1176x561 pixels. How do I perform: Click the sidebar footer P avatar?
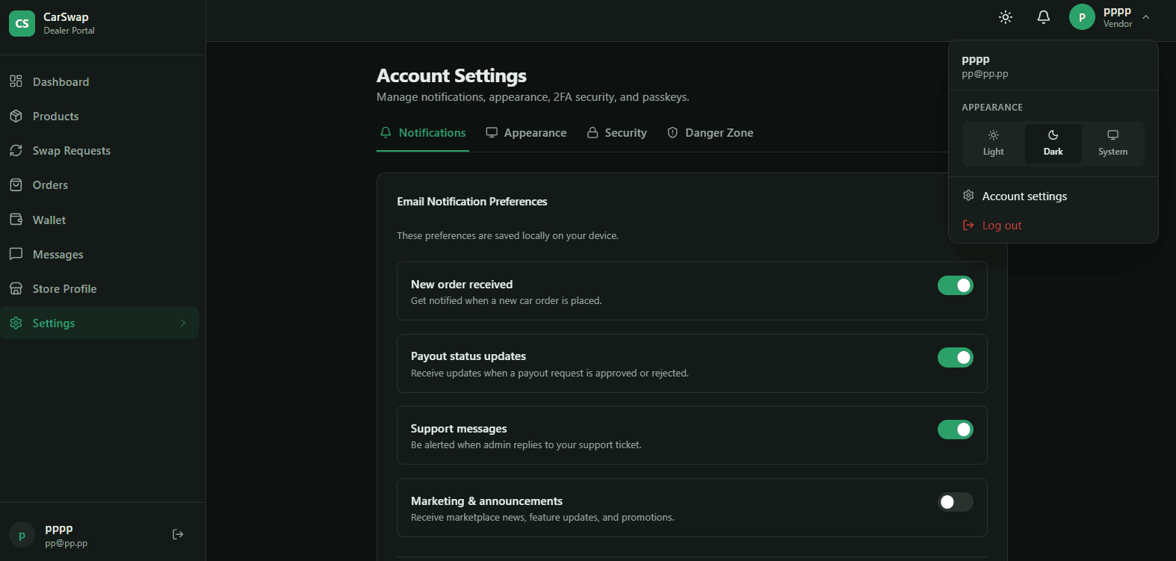click(22, 535)
